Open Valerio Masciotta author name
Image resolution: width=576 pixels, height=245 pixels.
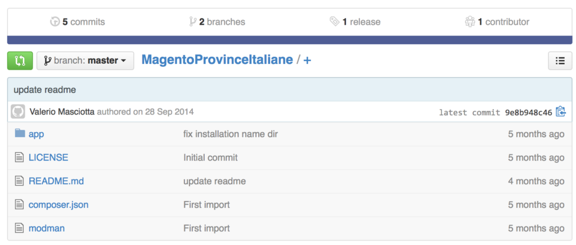(x=62, y=111)
